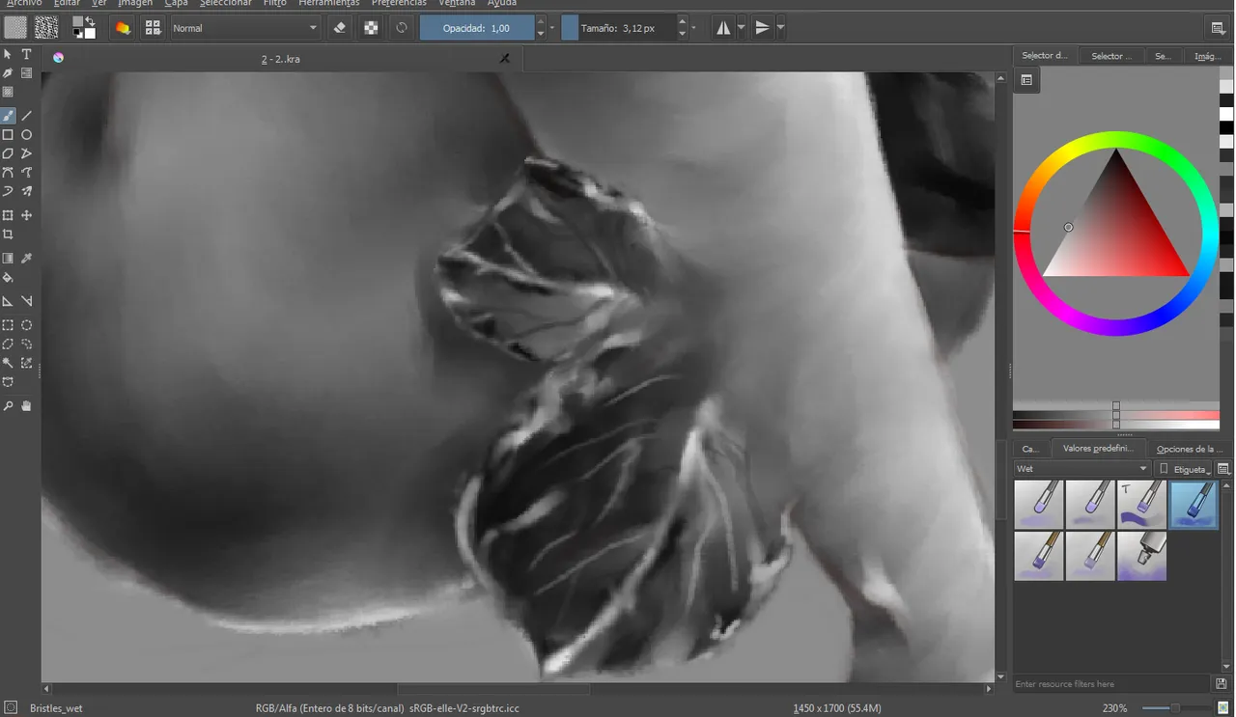This screenshot has width=1236, height=717.
Task: Click the Etiqueta tag button
Action: pos(1185,469)
